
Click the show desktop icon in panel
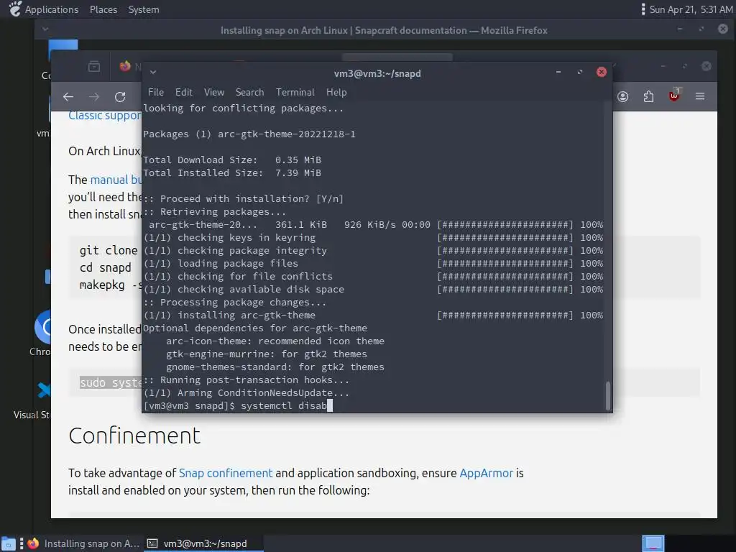[9, 543]
